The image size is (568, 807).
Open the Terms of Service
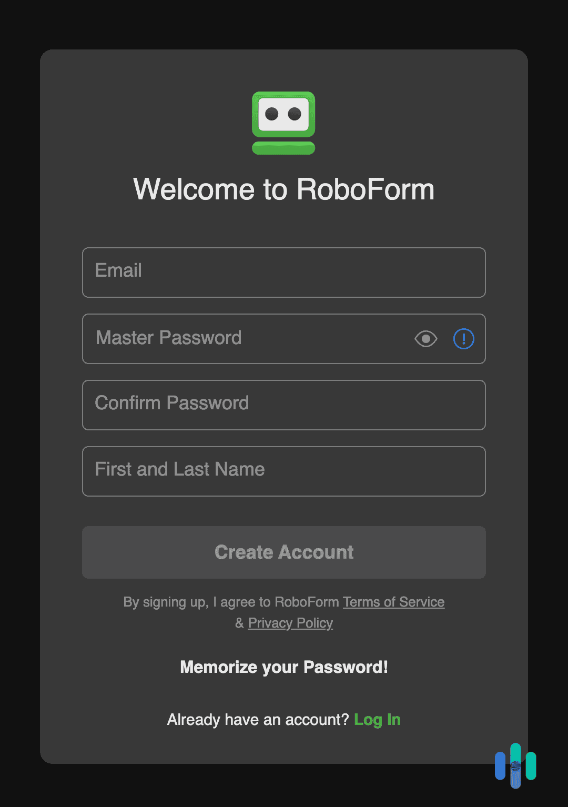click(x=393, y=601)
